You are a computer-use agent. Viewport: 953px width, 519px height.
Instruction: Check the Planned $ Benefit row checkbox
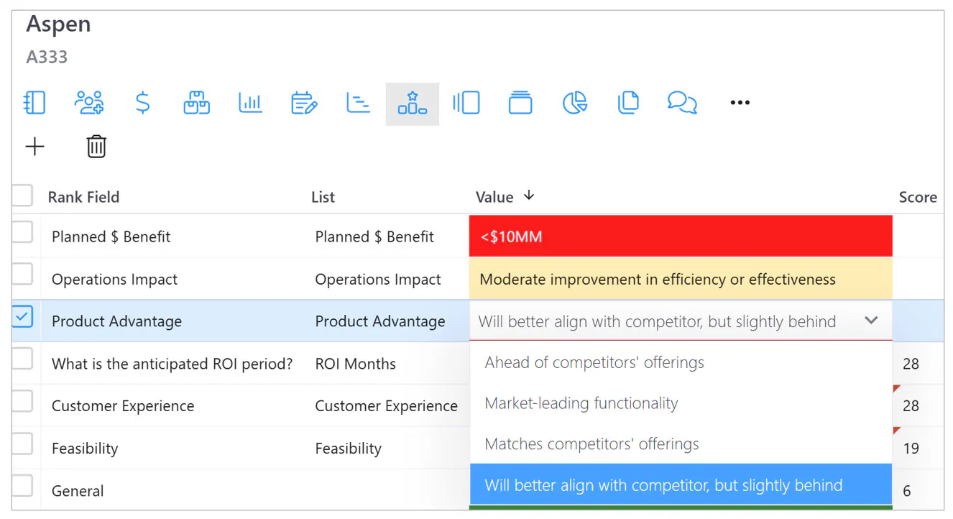(x=22, y=232)
